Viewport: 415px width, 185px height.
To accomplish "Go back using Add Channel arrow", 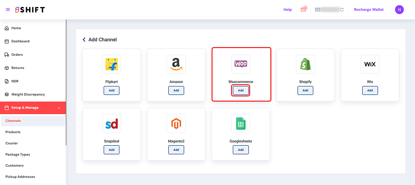I will pos(84,40).
